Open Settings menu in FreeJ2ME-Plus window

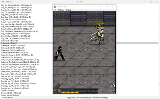pos(61,10)
